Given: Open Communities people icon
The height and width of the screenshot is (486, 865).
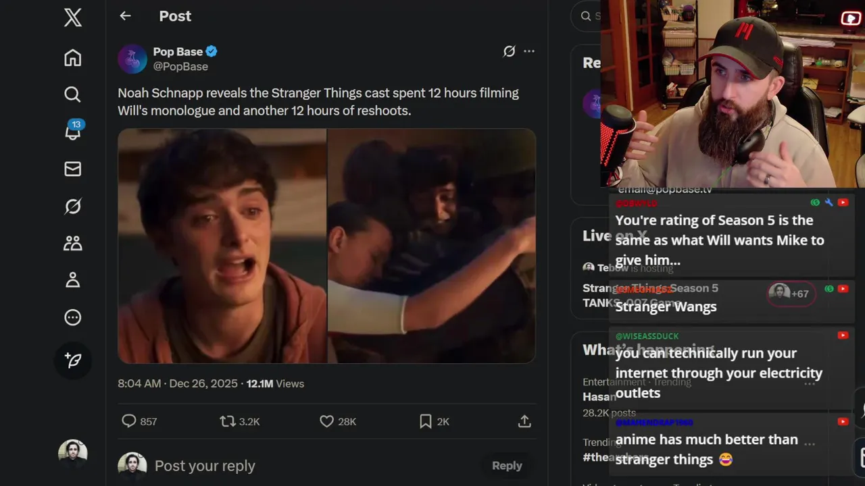Looking at the screenshot, I should coord(73,243).
